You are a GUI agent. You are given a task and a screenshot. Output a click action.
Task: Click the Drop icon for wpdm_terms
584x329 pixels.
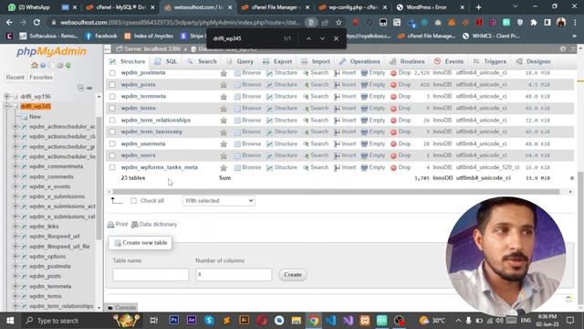click(x=393, y=109)
